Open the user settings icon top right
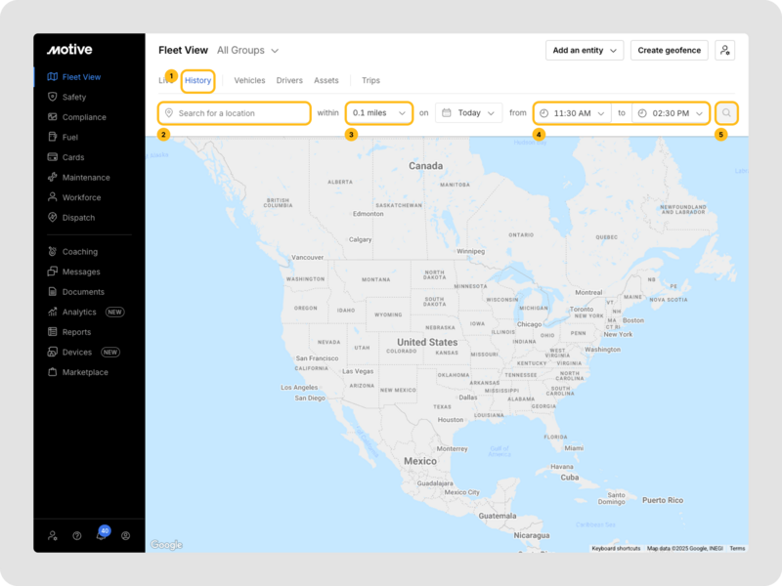The width and height of the screenshot is (782, 586). point(724,51)
